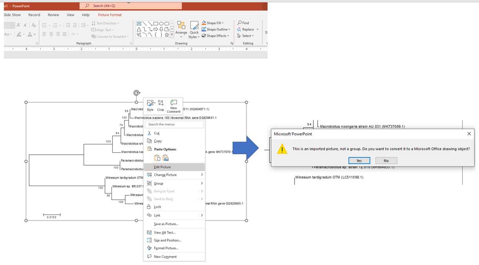This screenshot has width=479, height=265.
Task: Choose Save as Picture menu item
Action: (x=174, y=224)
